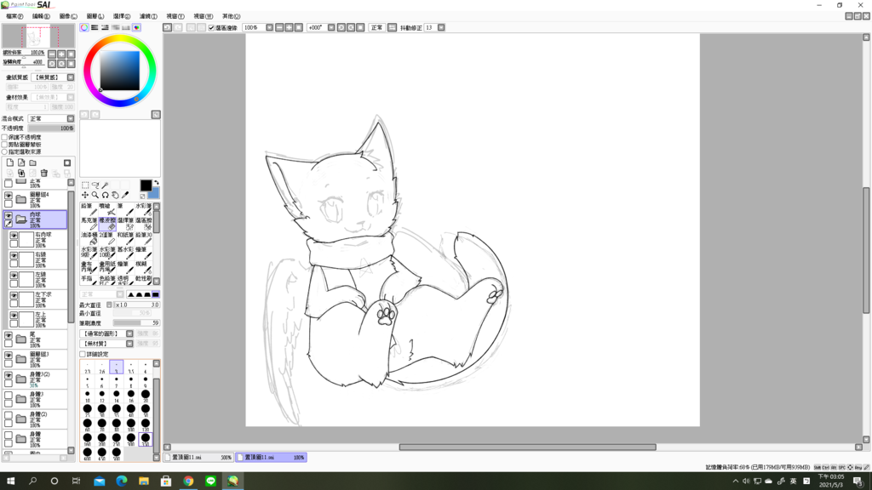The height and width of the screenshot is (490, 872).
Task: Choose the 噴槍 airbrush tool
Action: 107,209
